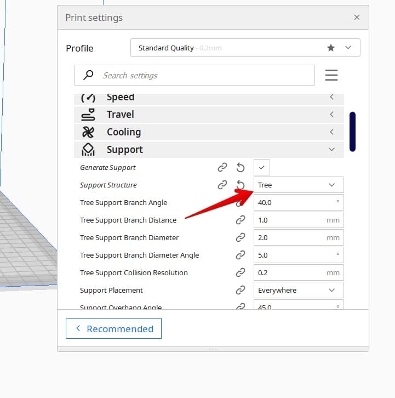
Task: Click the link icon for Generate Support
Action: (222, 167)
